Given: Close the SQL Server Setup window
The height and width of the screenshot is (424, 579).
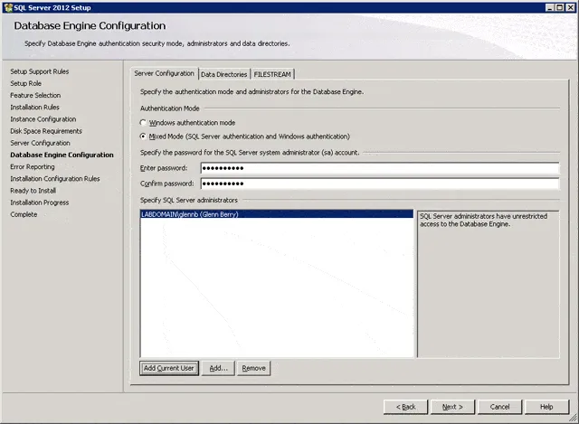Looking at the screenshot, I should click(570, 6).
